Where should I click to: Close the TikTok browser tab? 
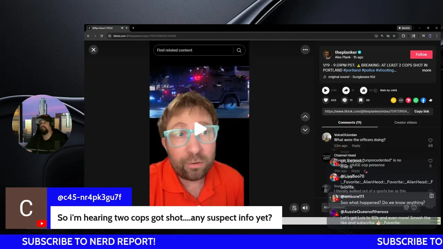click(x=127, y=28)
